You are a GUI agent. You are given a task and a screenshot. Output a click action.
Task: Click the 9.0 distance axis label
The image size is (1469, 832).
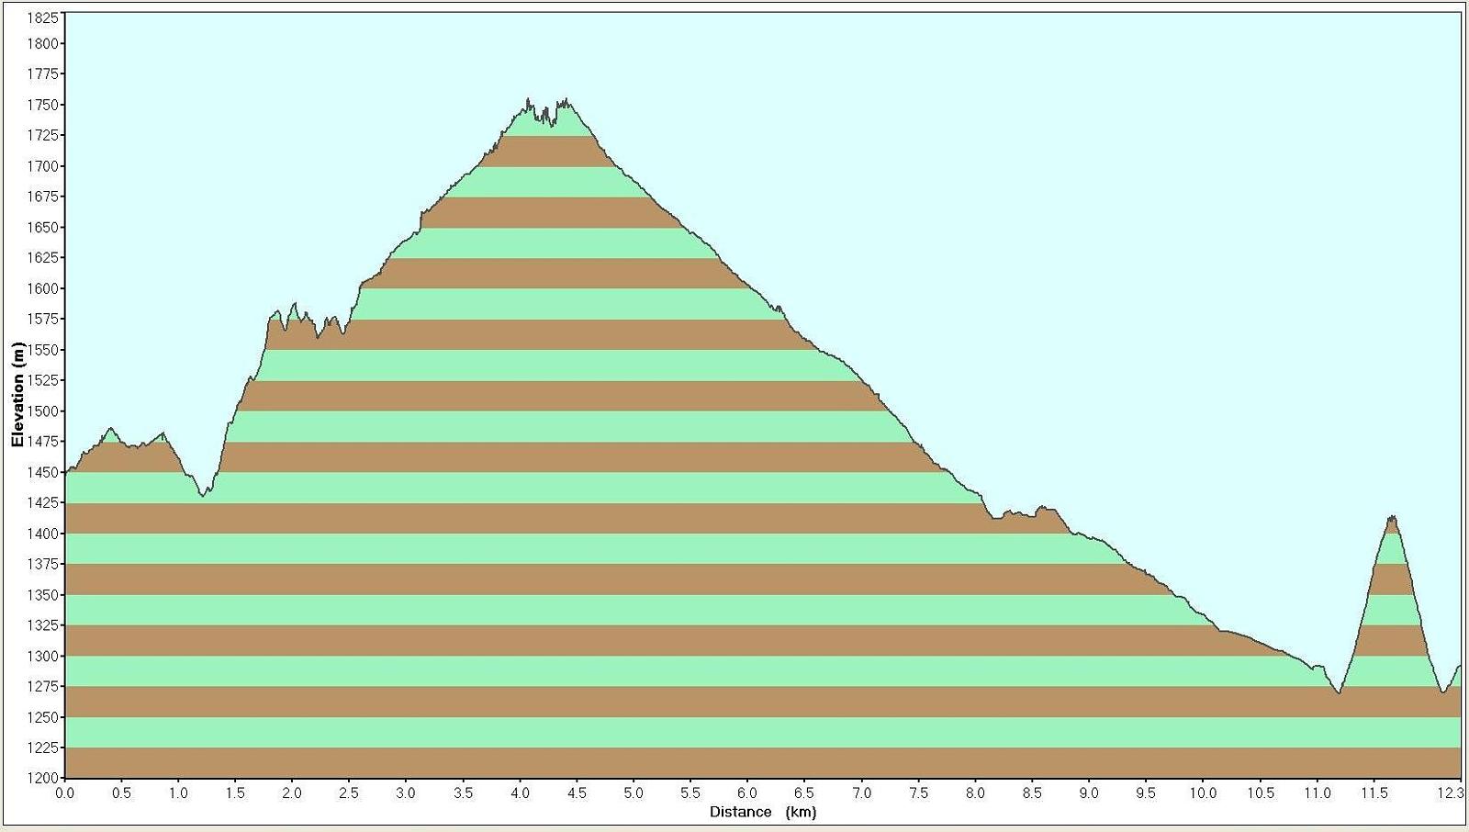1089,793
